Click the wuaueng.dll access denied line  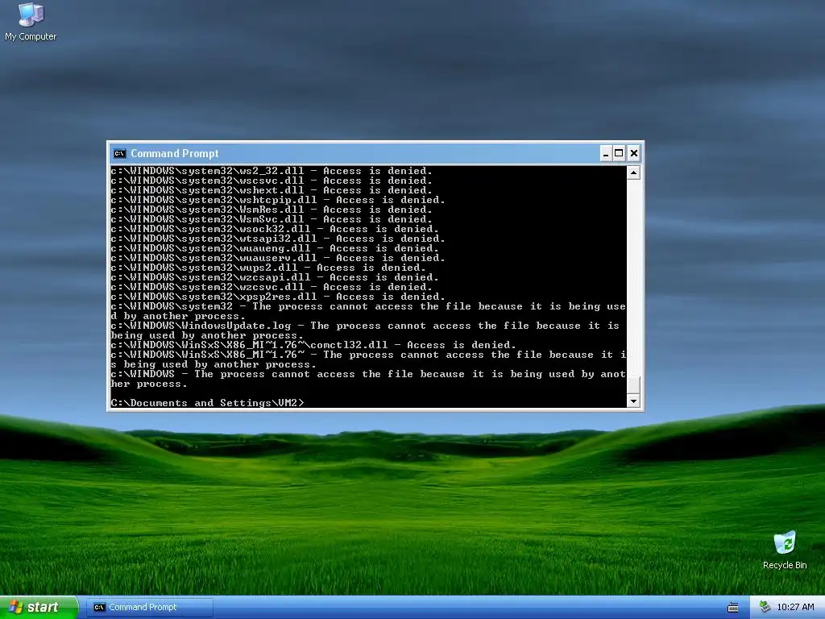pos(275,248)
